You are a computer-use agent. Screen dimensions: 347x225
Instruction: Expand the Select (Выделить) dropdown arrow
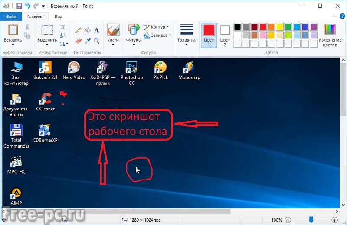click(x=47, y=45)
